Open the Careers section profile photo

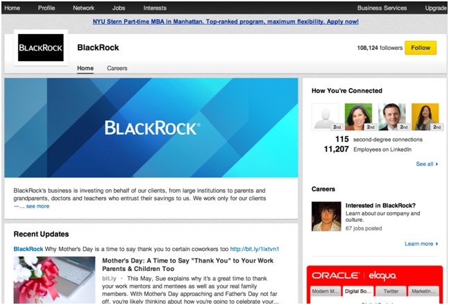(x=326, y=216)
